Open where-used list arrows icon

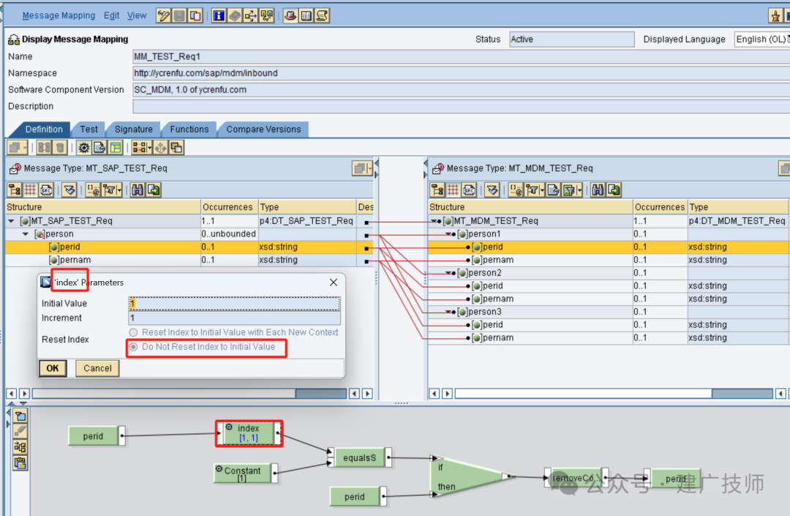click(250, 15)
